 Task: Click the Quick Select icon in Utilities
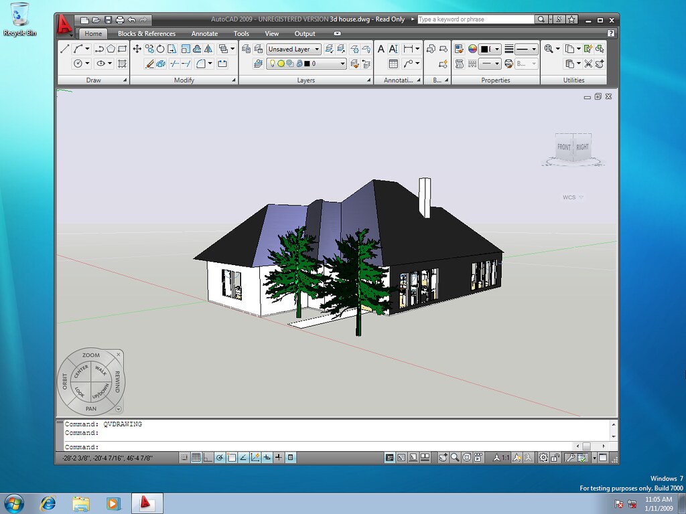pos(588,49)
